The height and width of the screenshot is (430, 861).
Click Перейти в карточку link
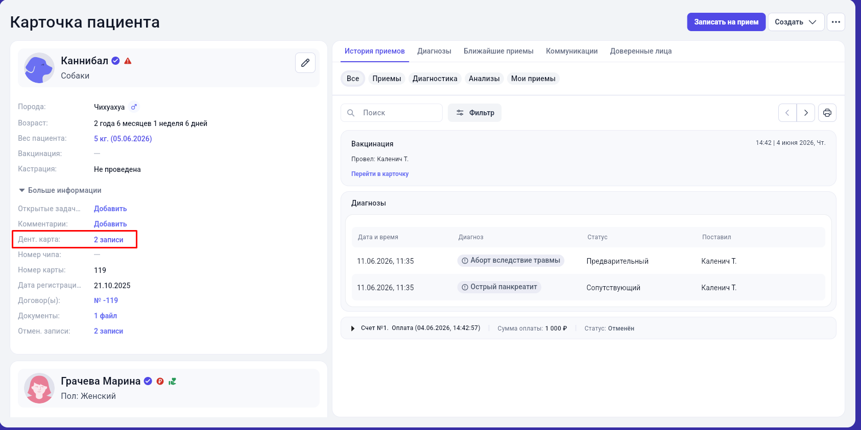[x=380, y=174]
